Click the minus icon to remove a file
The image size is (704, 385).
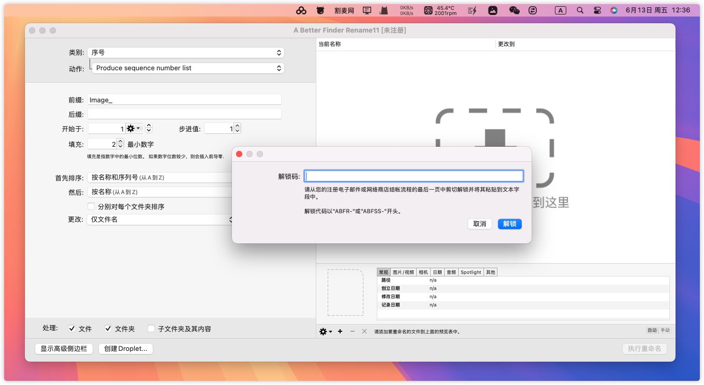[x=353, y=331]
